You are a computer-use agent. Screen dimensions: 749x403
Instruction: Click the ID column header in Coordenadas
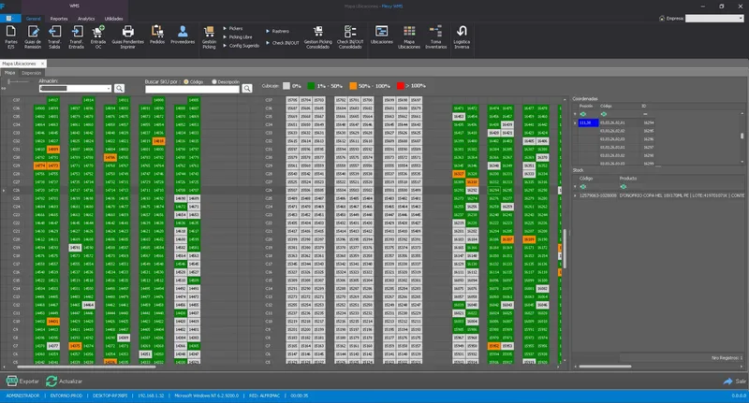click(644, 106)
